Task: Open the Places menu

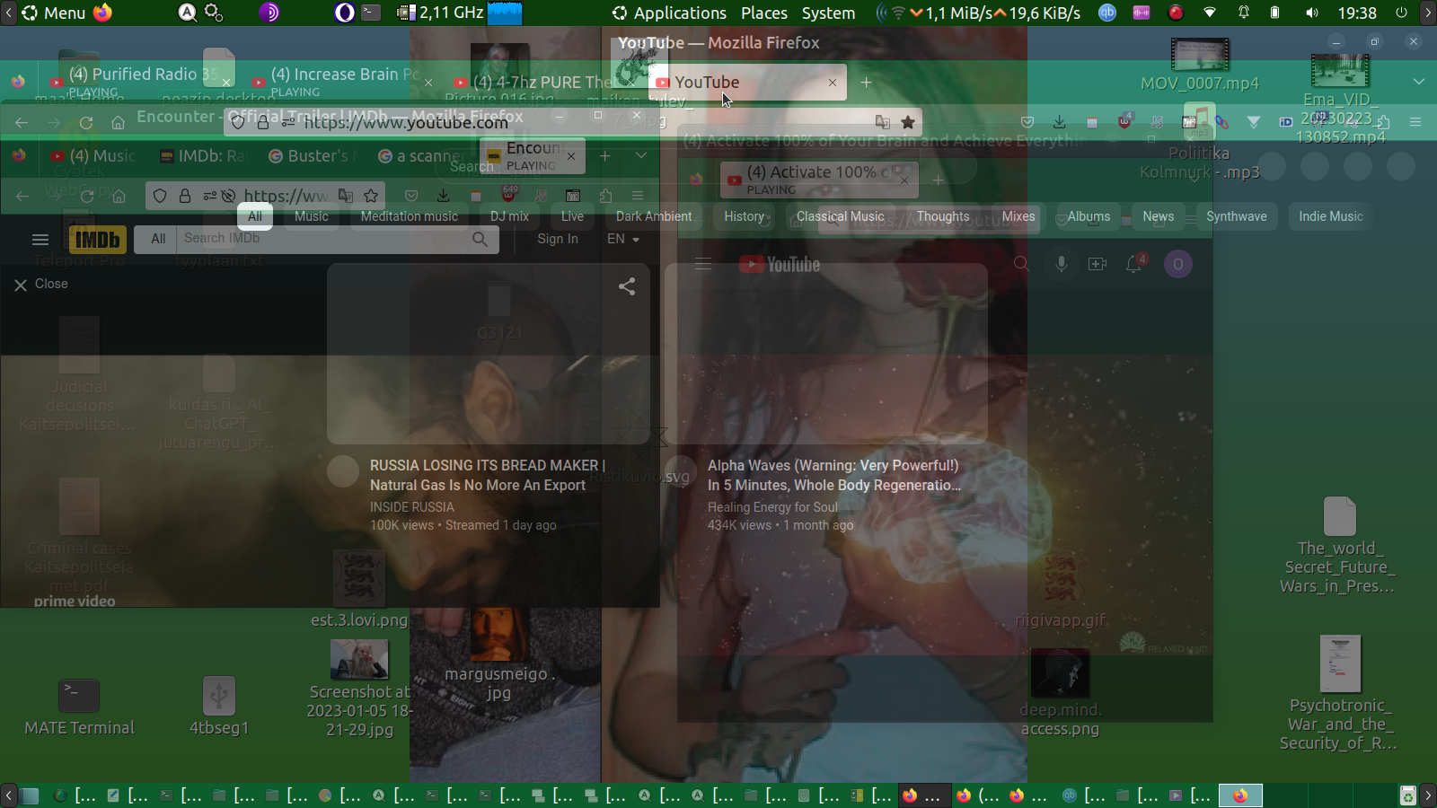Action: 763,13
